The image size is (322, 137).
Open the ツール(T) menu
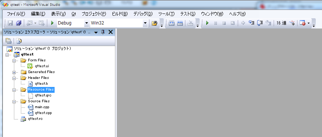(167, 14)
